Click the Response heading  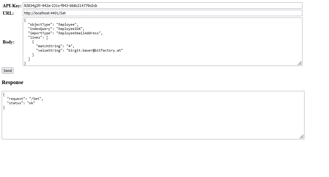pos(12,82)
